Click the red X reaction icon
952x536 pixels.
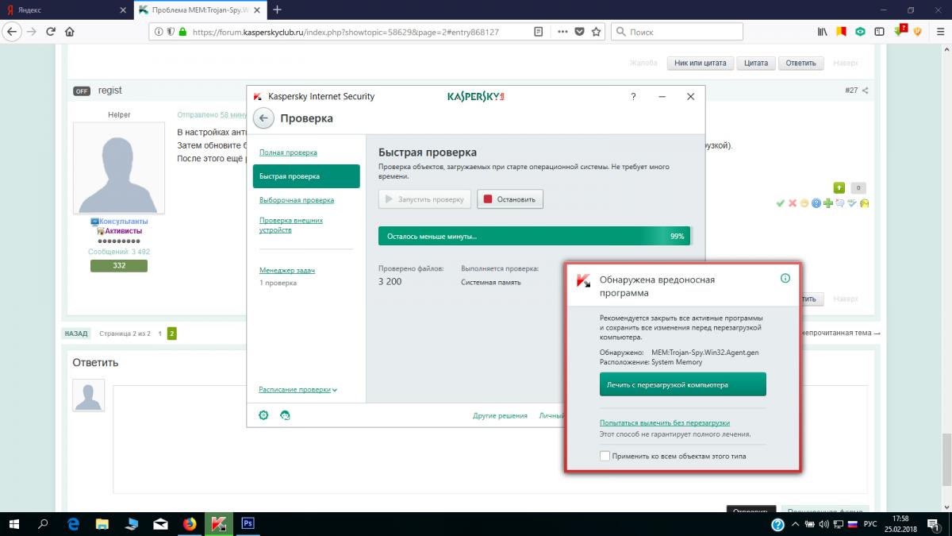792,203
